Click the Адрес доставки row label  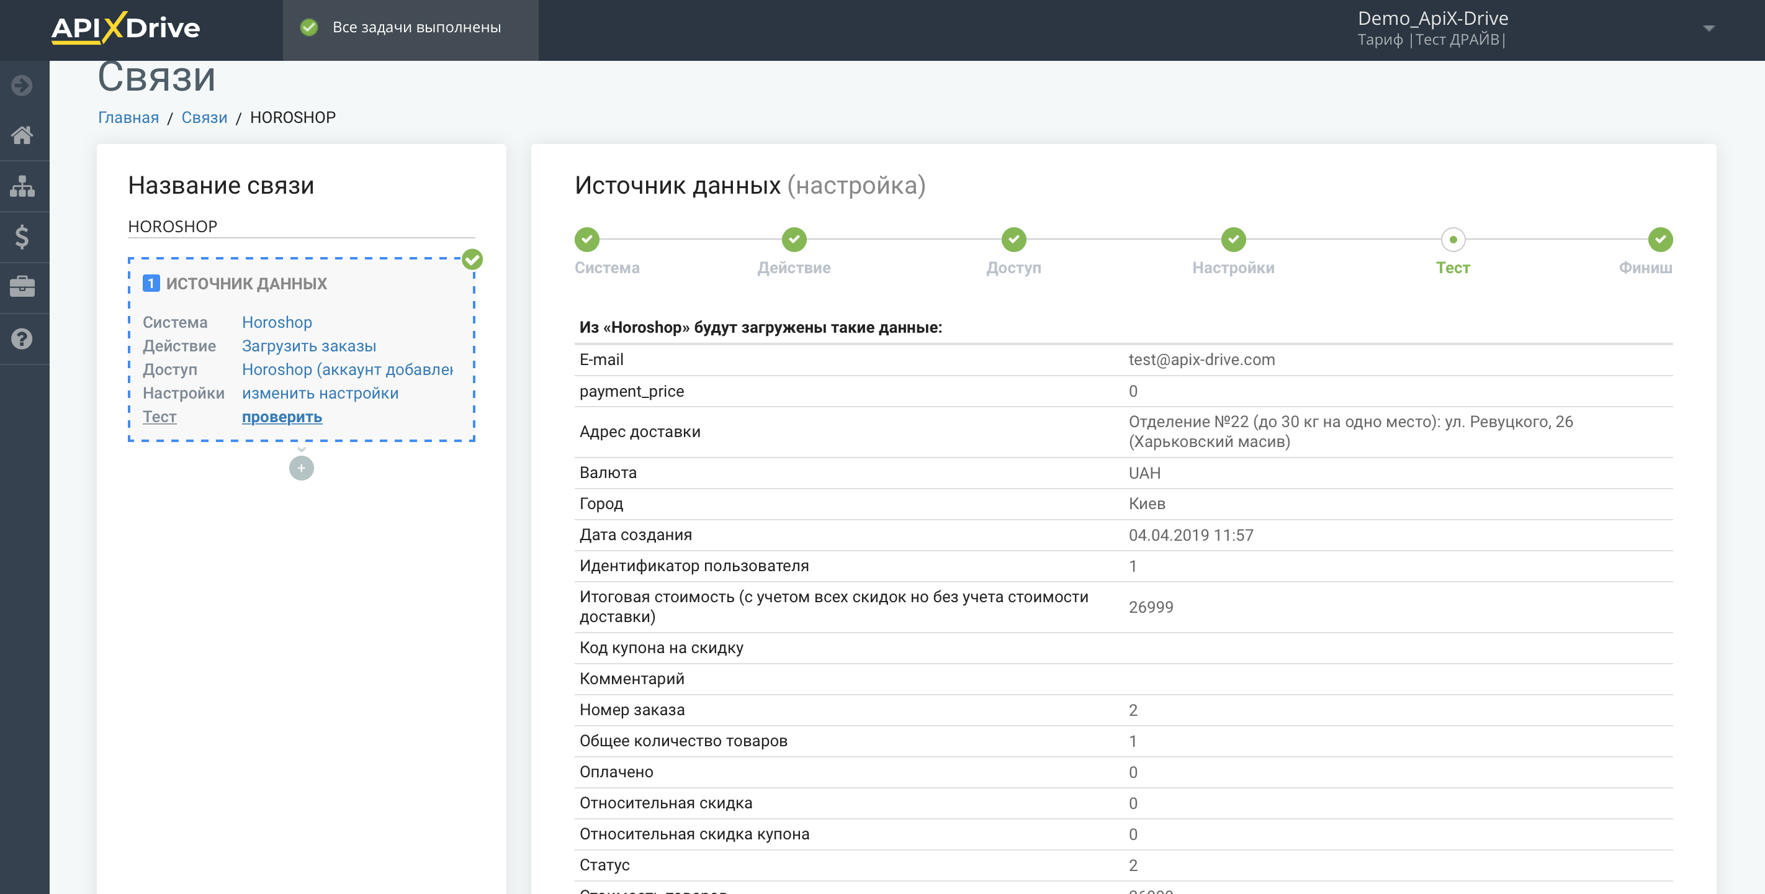pyautogui.click(x=640, y=432)
